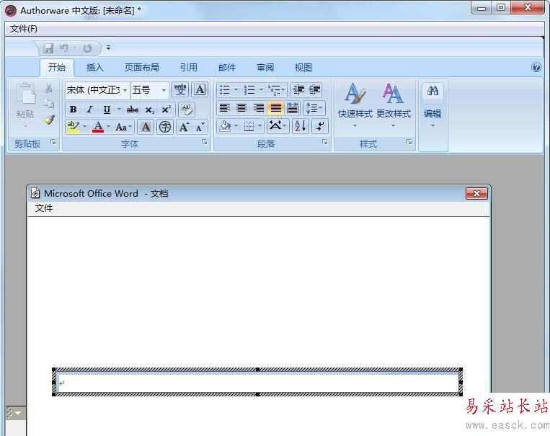
Task: Click the grow font icon
Action: 184,127
